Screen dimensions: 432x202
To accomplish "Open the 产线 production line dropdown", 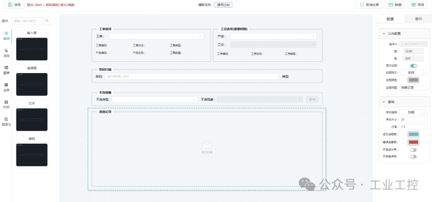I will click(x=274, y=36).
